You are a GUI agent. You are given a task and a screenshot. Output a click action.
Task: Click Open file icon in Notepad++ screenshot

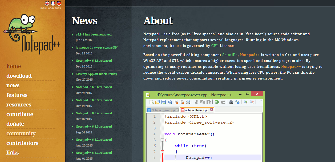pyautogui.click(x=158, y=102)
